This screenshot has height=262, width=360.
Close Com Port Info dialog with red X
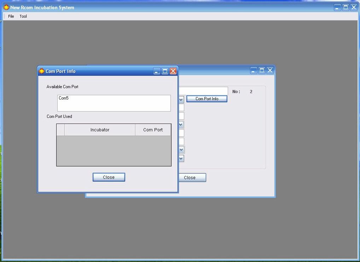point(173,71)
